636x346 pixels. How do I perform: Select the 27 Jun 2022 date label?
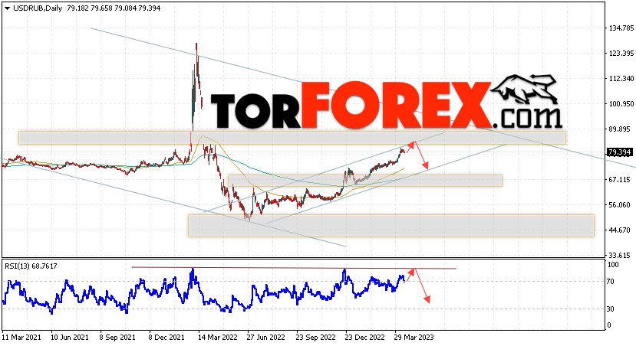pyautogui.click(x=266, y=337)
